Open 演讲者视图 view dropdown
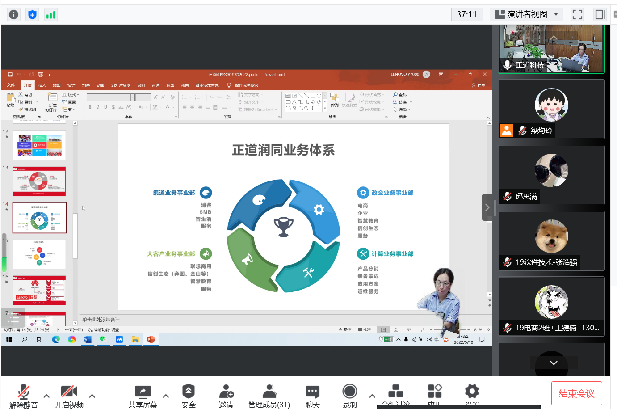617x409 pixels. point(527,14)
